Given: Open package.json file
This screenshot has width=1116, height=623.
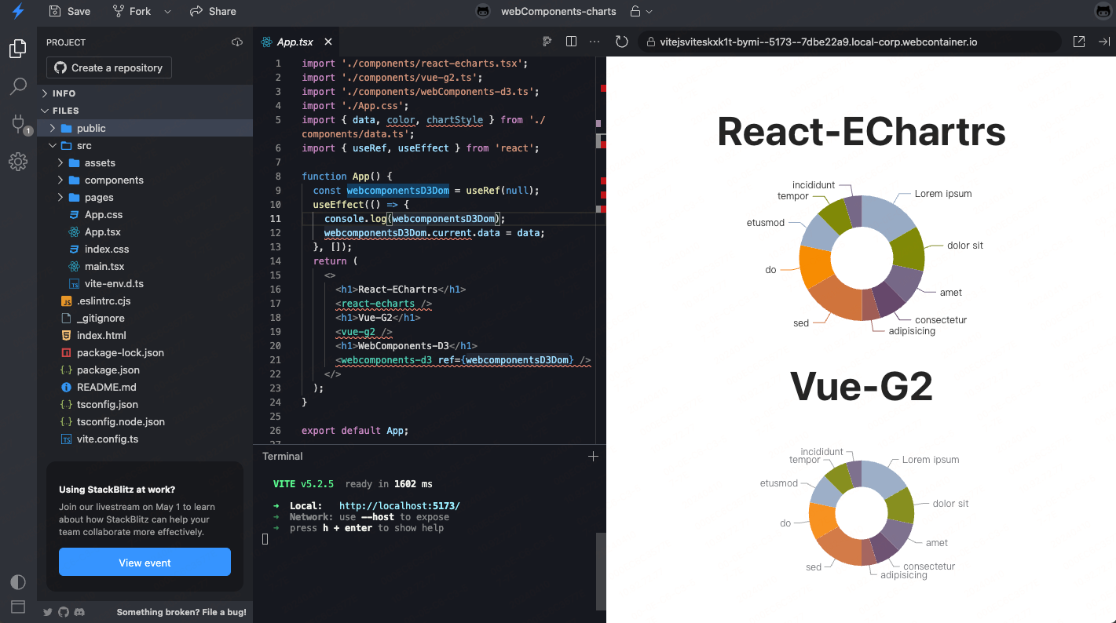Looking at the screenshot, I should [x=145, y=370].
